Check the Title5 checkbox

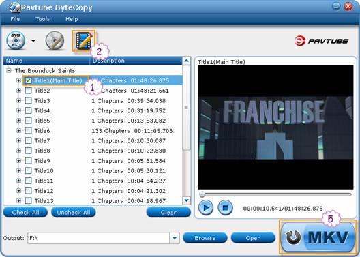28,121
